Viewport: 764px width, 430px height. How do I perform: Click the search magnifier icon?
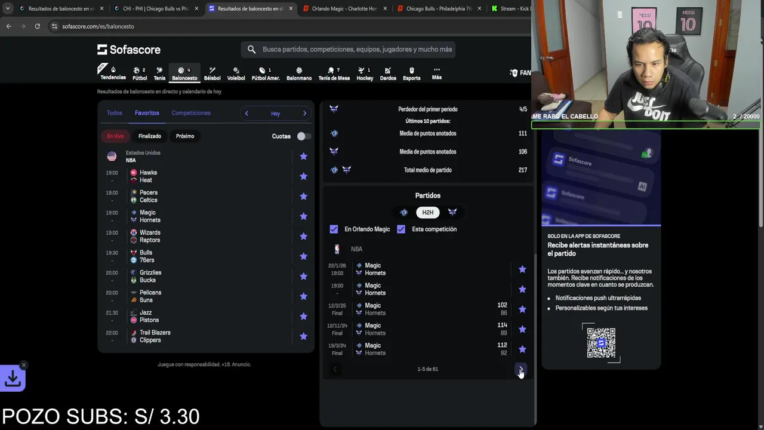coord(251,50)
